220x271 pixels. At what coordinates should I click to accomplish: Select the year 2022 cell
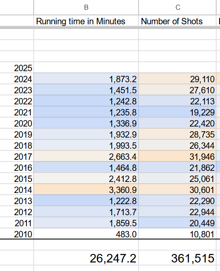click(x=17, y=101)
